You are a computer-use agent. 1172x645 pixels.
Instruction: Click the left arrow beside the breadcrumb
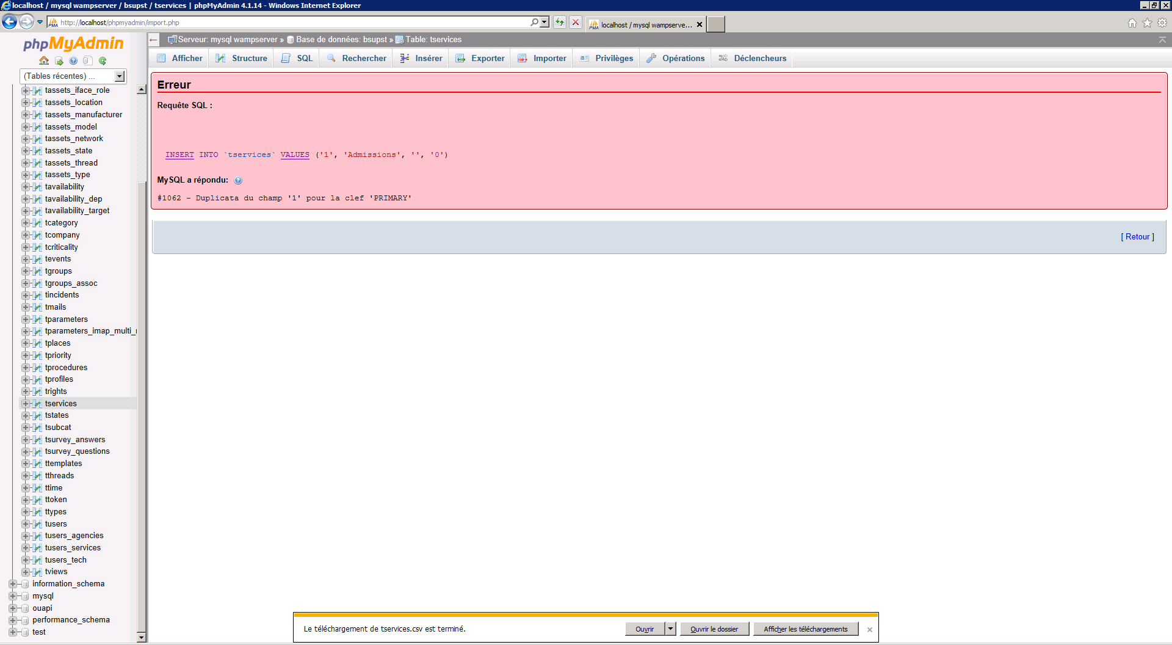tap(153, 40)
